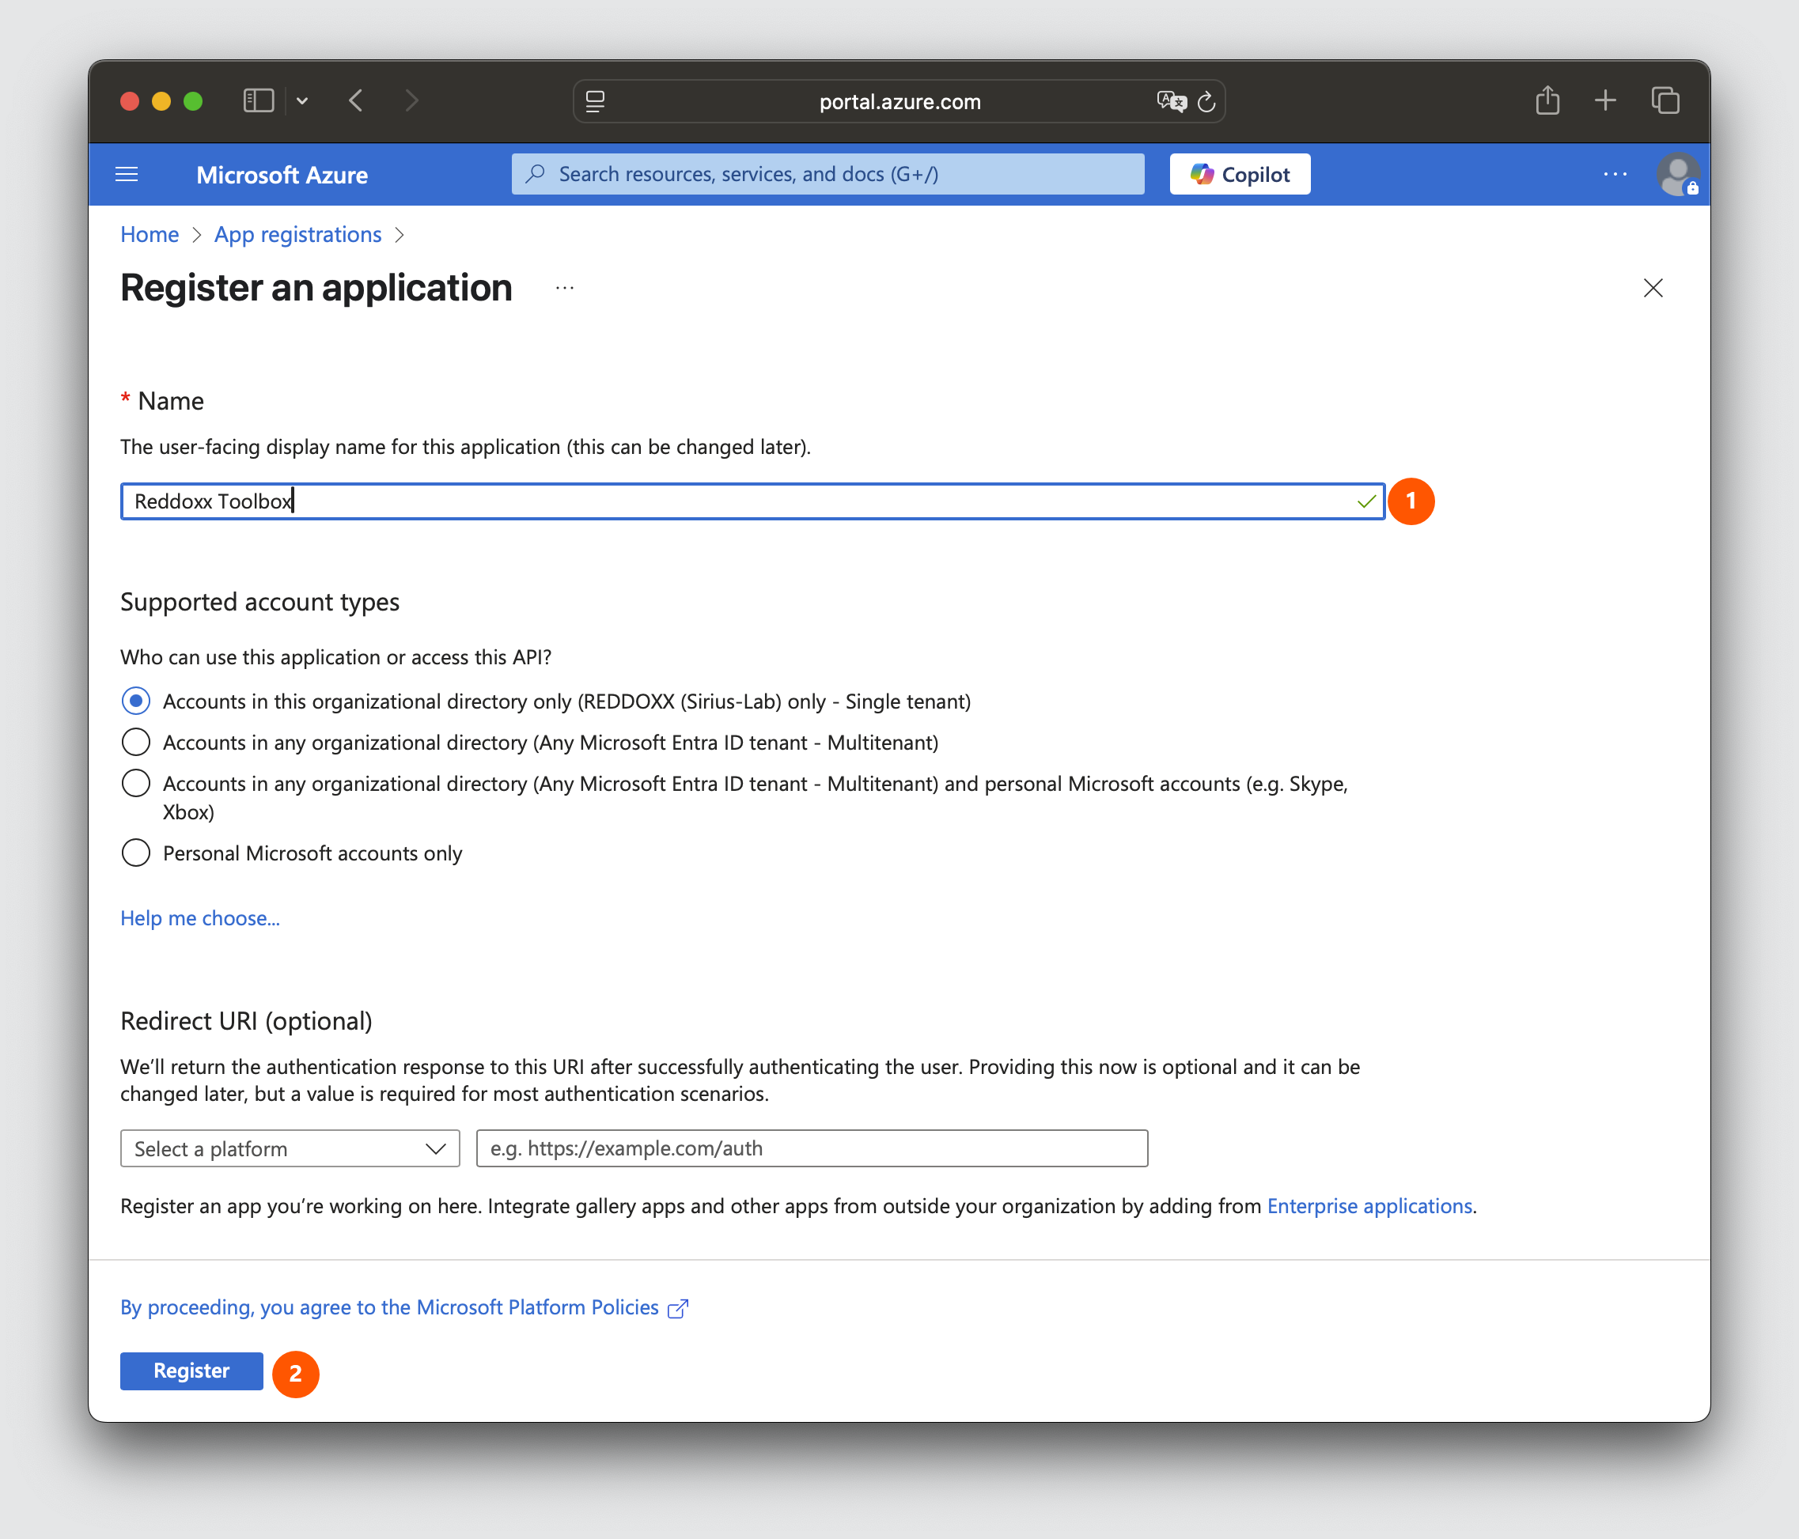
Task: Open a new browser tab
Action: pyautogui.click(x=1605, y=100)
